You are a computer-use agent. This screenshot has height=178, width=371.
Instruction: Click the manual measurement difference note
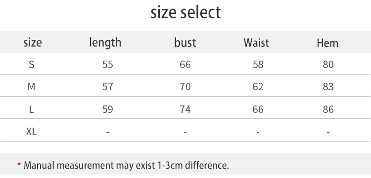(x=126, y=166)
